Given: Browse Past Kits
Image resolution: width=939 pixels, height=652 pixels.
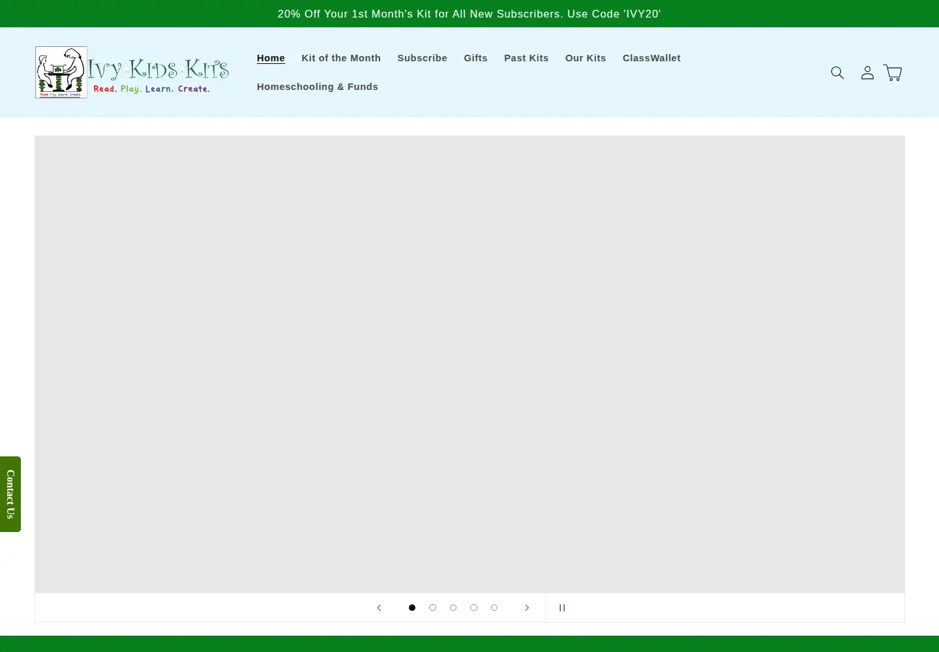Looking at the screenshot, I should coord(526,58).
